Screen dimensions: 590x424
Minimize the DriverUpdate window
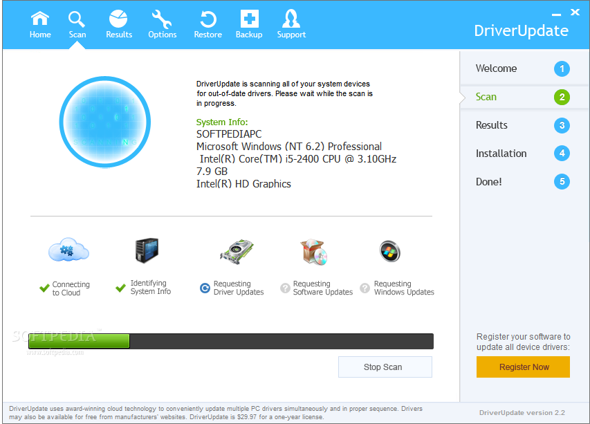click(556, 15)
